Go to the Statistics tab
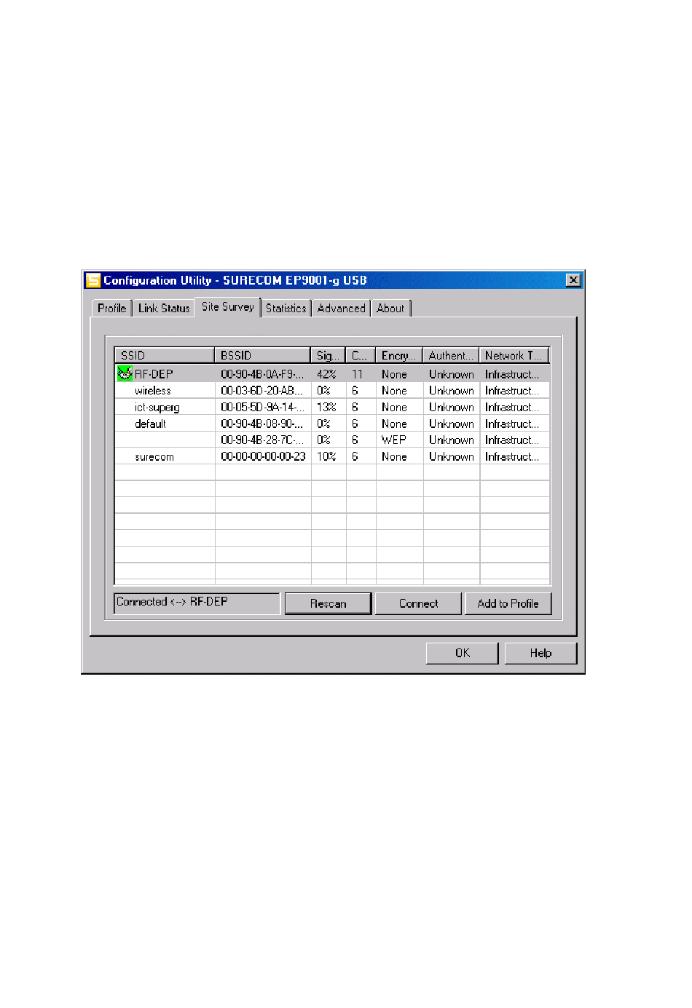 [286, 309]
